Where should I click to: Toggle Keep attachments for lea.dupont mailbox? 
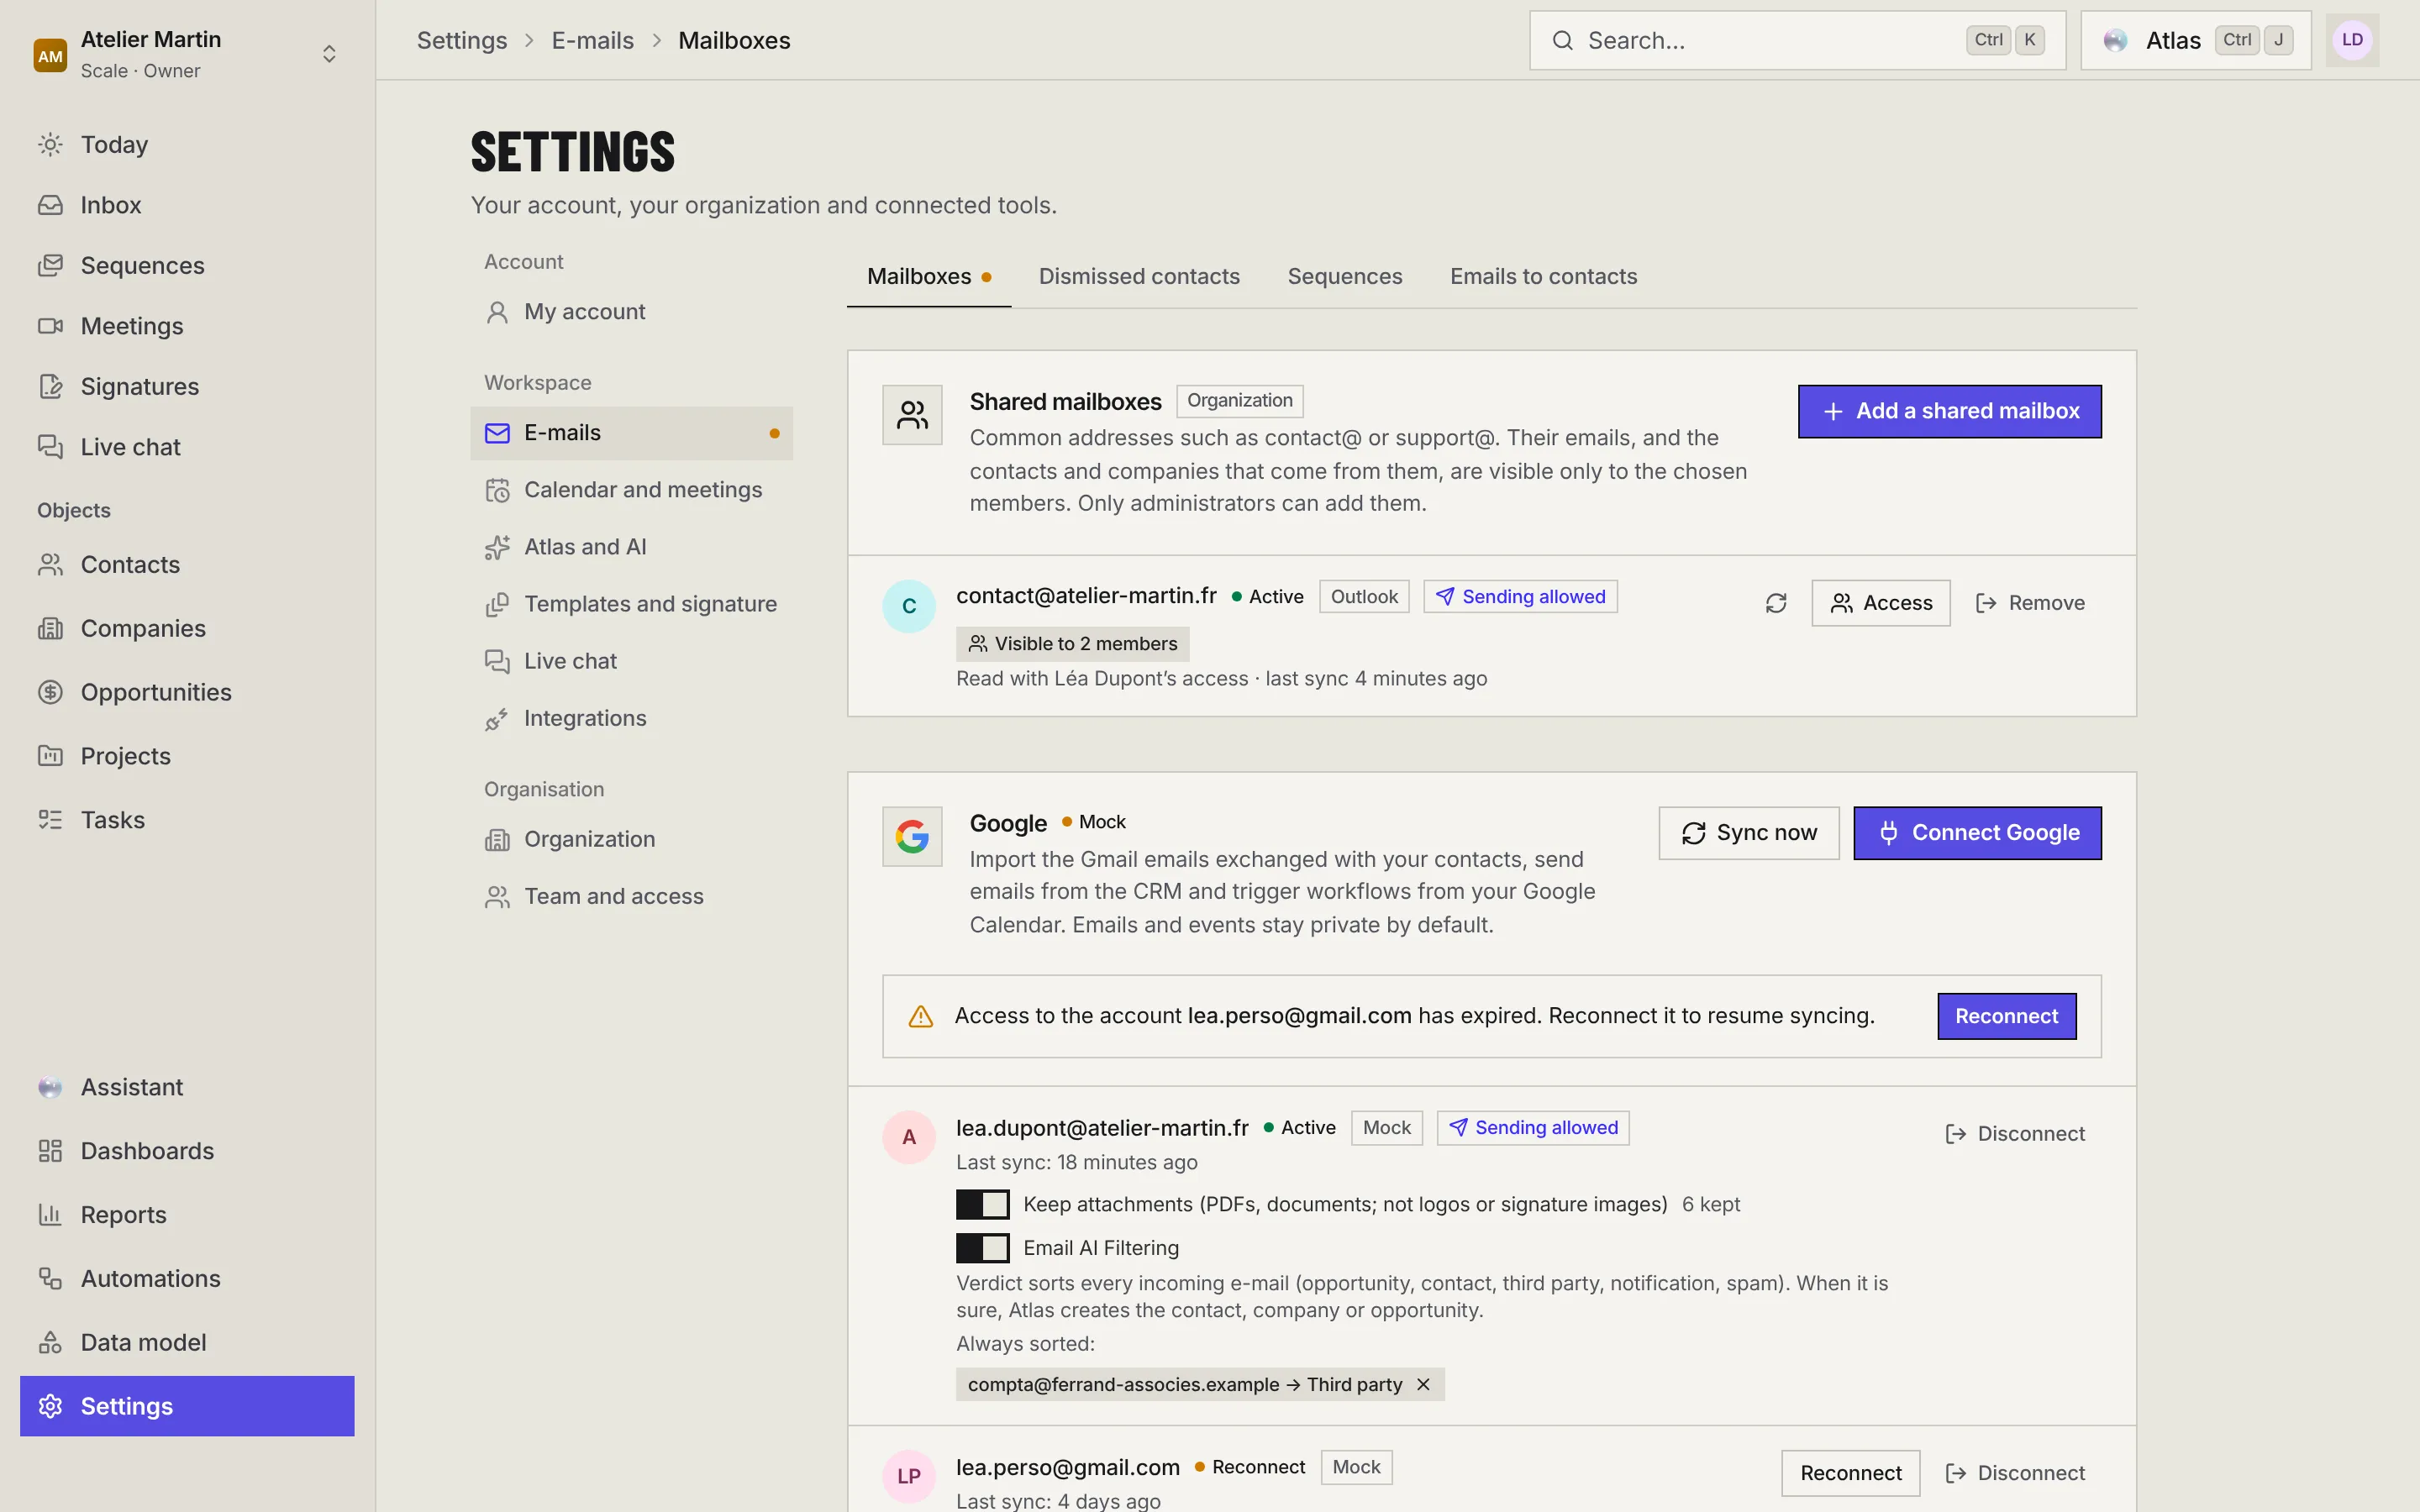pyautogui.click(x=982, y=1205)
